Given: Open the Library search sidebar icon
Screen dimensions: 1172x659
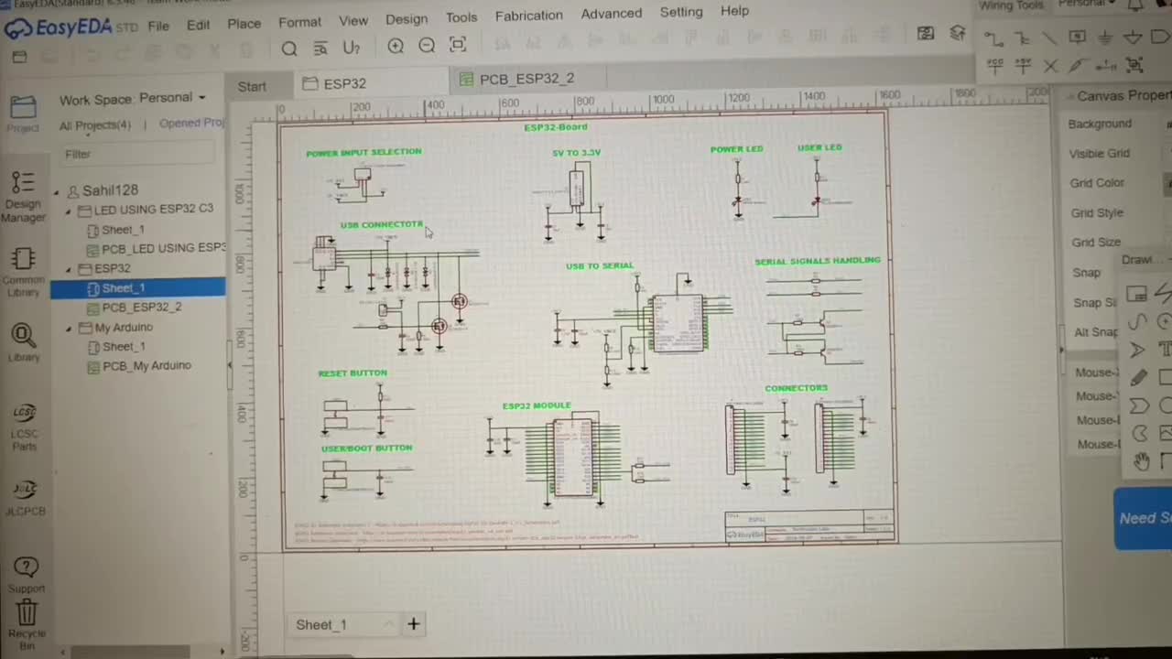Looking at the screenshot, I should (24, 343).
